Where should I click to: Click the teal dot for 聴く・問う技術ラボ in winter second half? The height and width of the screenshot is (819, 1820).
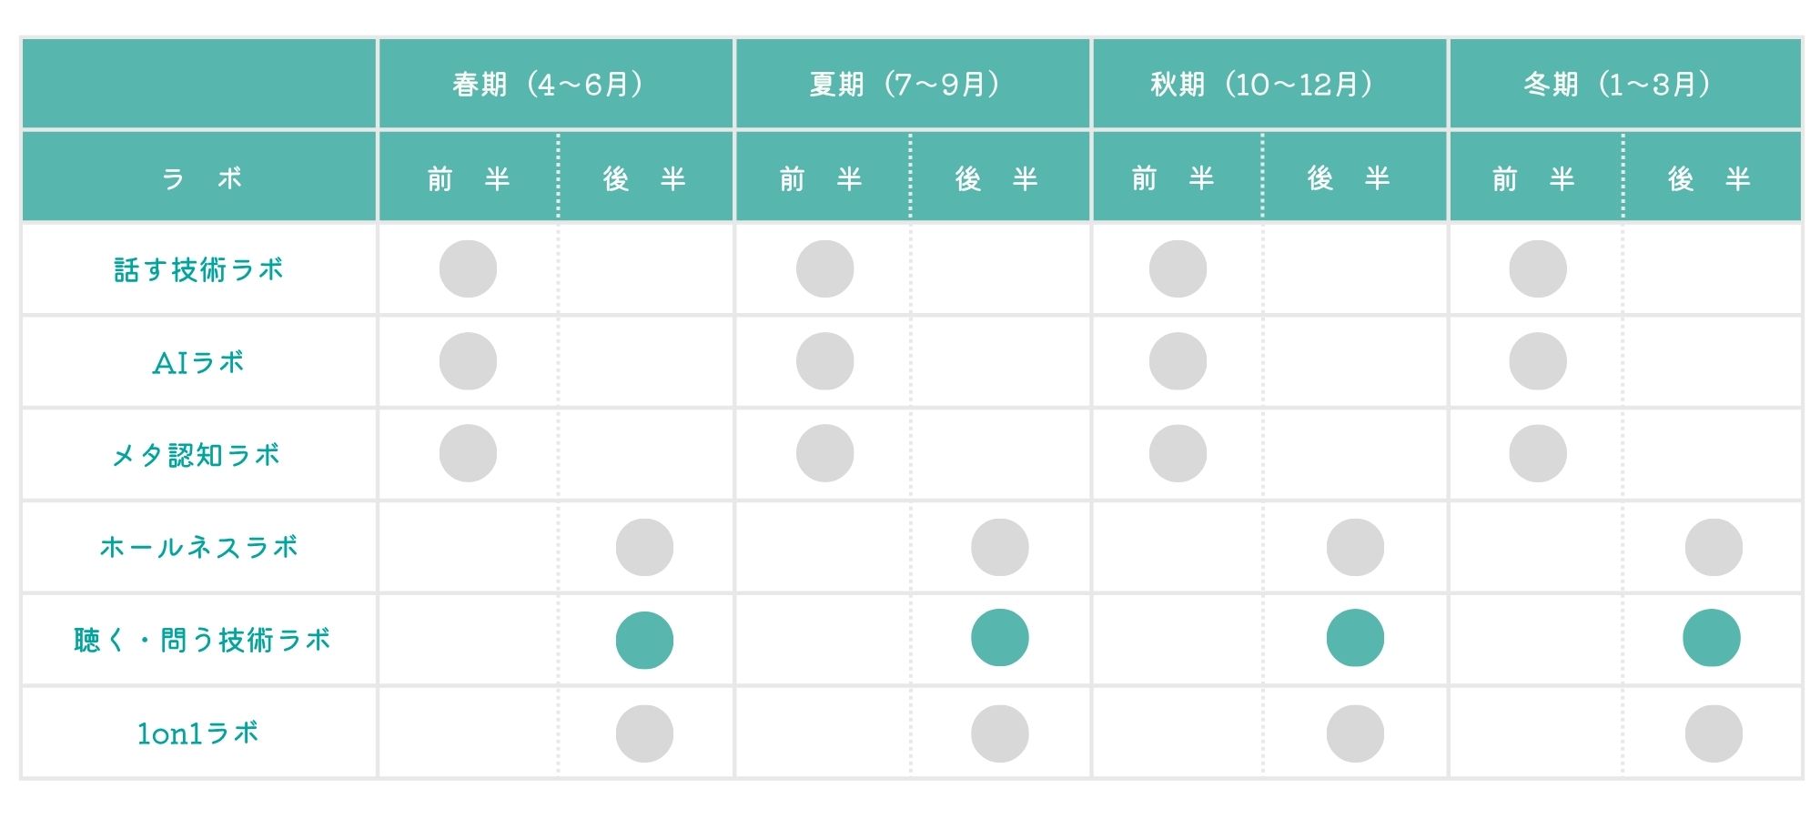point(1711,637)
